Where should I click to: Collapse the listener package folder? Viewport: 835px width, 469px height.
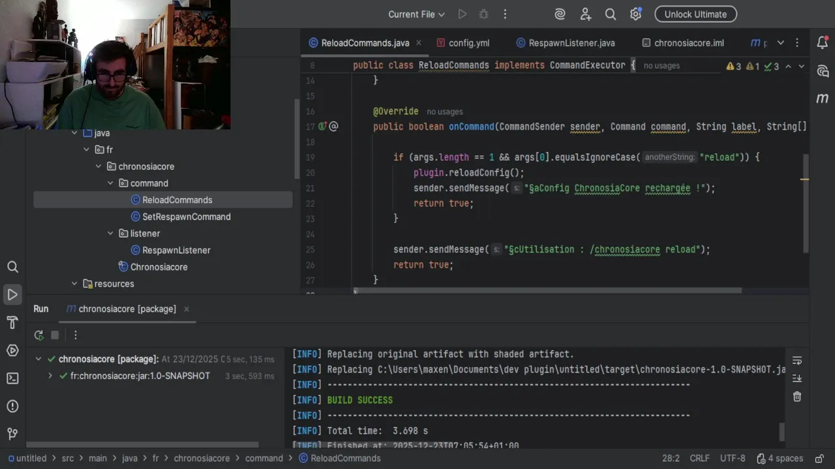point(110,233)
